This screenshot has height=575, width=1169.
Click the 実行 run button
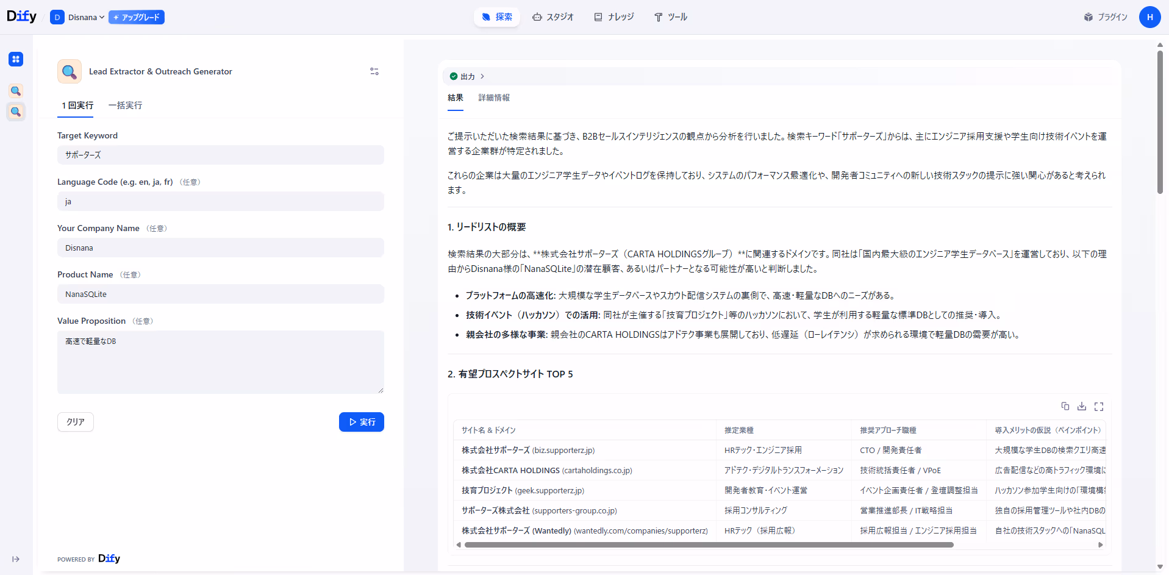coord(362,422)
